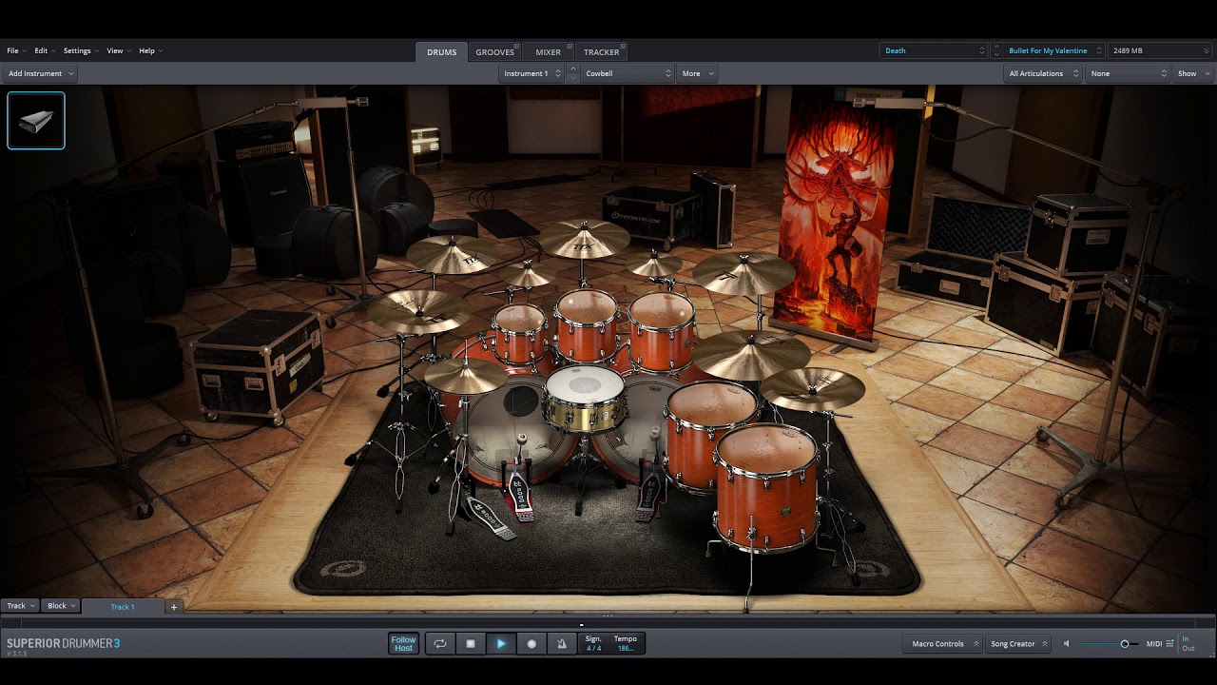This screenshot has width=1217, height=685.
Task: Click the speaker volume icon
Action: click(1066, 644)
